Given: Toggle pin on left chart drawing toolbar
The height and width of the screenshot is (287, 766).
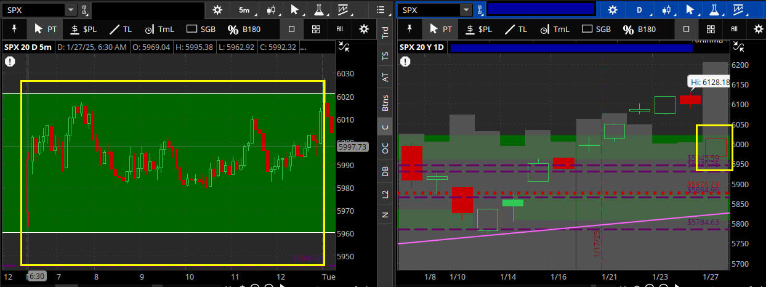Looking at the screenshot, I should (x=14, y=29).
